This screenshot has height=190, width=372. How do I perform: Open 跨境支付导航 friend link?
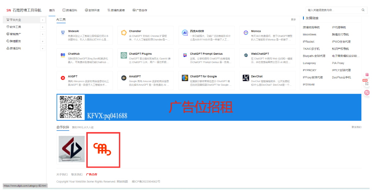(340, 34)
